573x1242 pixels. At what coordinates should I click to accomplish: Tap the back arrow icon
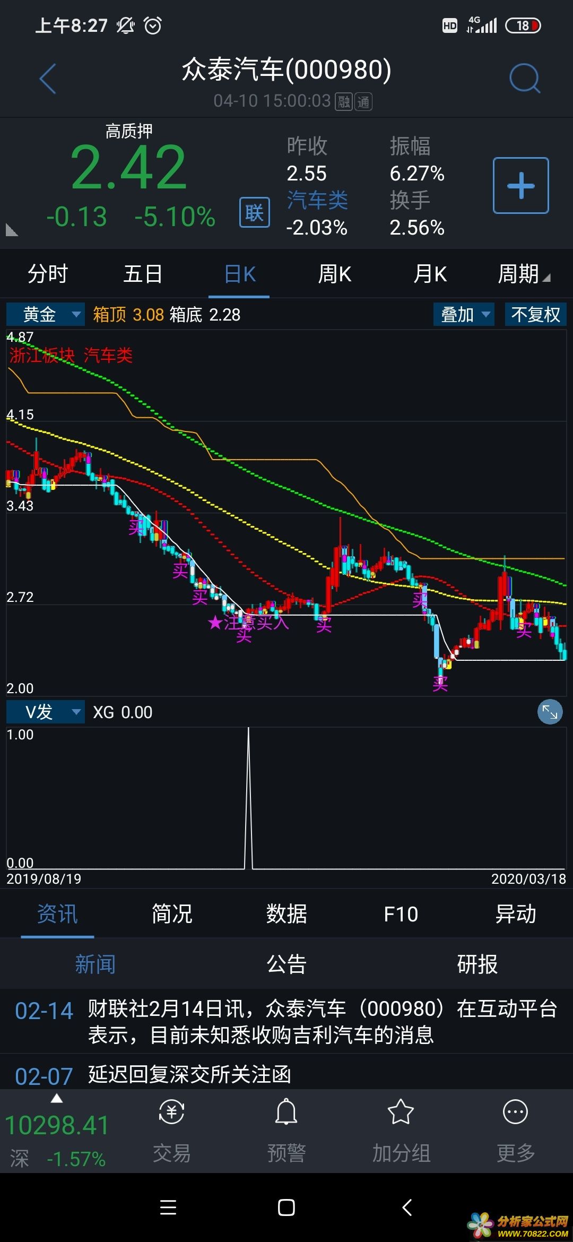[x=48, y=79]
